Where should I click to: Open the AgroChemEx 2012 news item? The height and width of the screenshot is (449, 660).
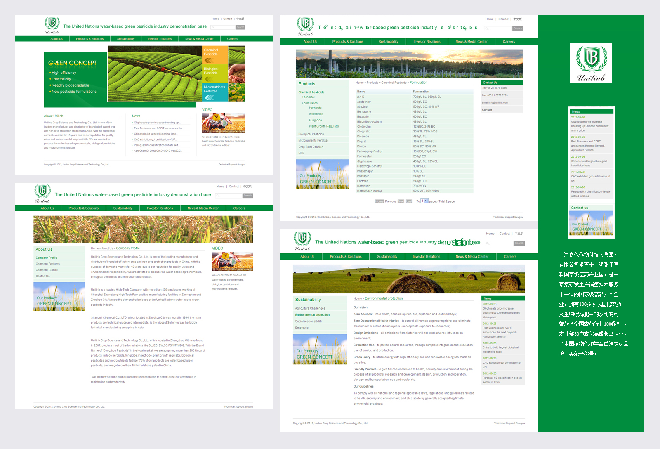coord(158,151)
